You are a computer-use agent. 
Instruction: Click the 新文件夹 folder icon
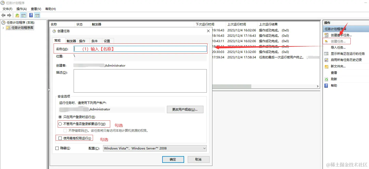[327, 66]
